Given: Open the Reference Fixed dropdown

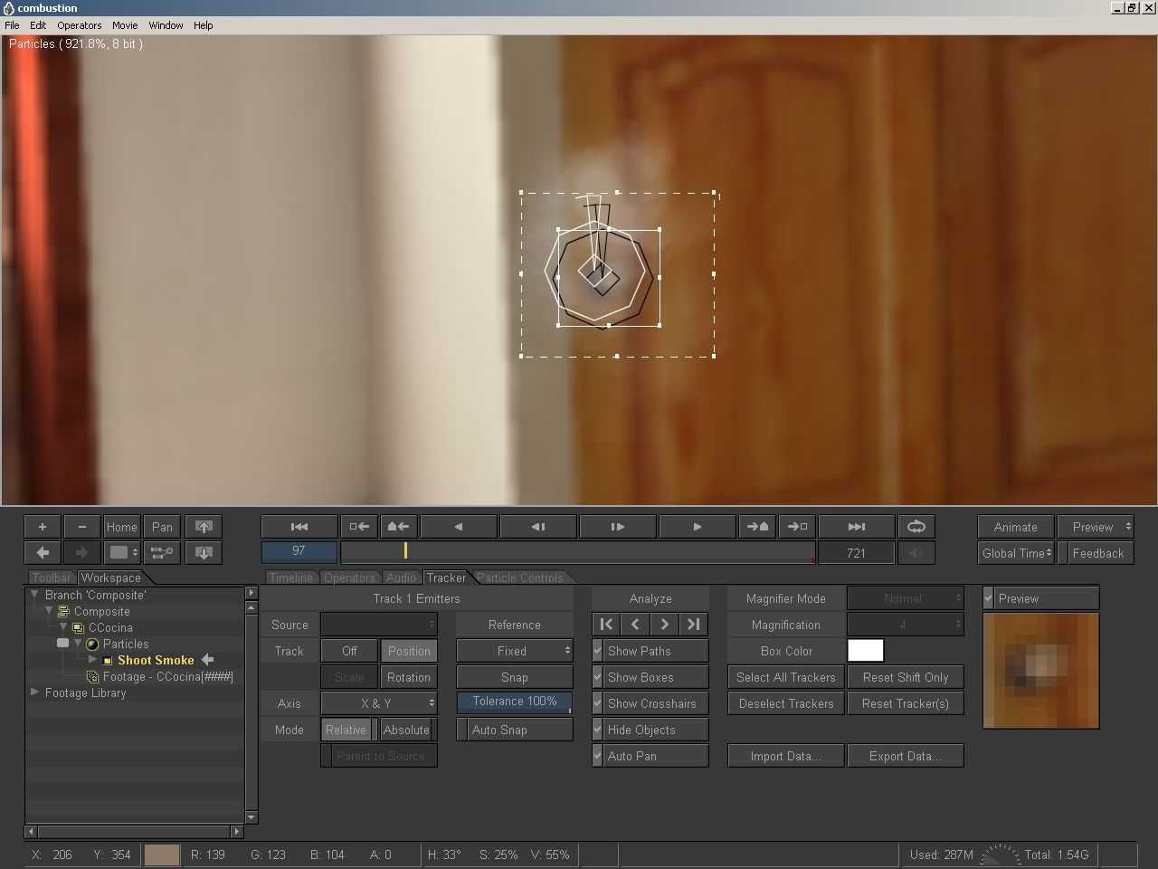Looking at the screenshot, I should coord(515,651).
